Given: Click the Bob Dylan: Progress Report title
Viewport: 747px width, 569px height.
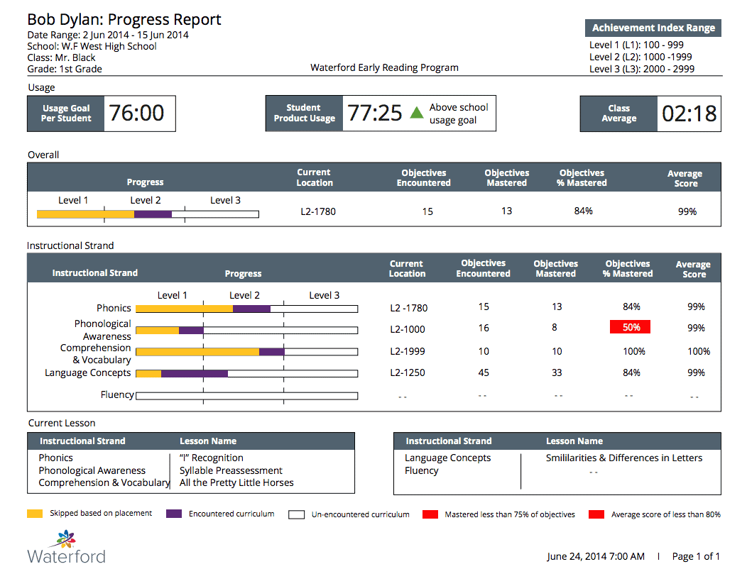Looking at the screenshot, I should coord(124,19).
